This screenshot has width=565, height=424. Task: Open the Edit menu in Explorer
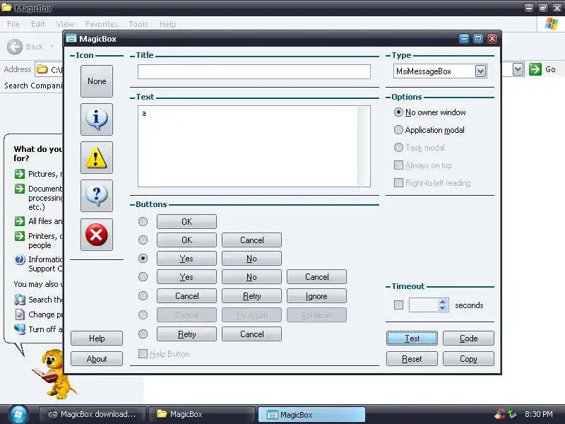point(38,24)
